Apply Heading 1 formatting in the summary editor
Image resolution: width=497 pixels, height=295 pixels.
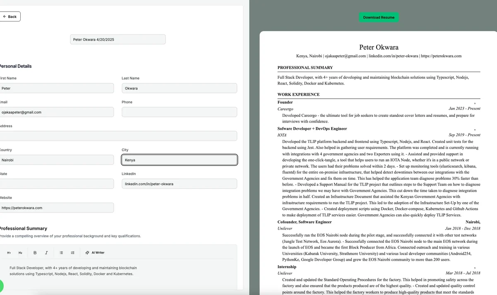point(9,252)
